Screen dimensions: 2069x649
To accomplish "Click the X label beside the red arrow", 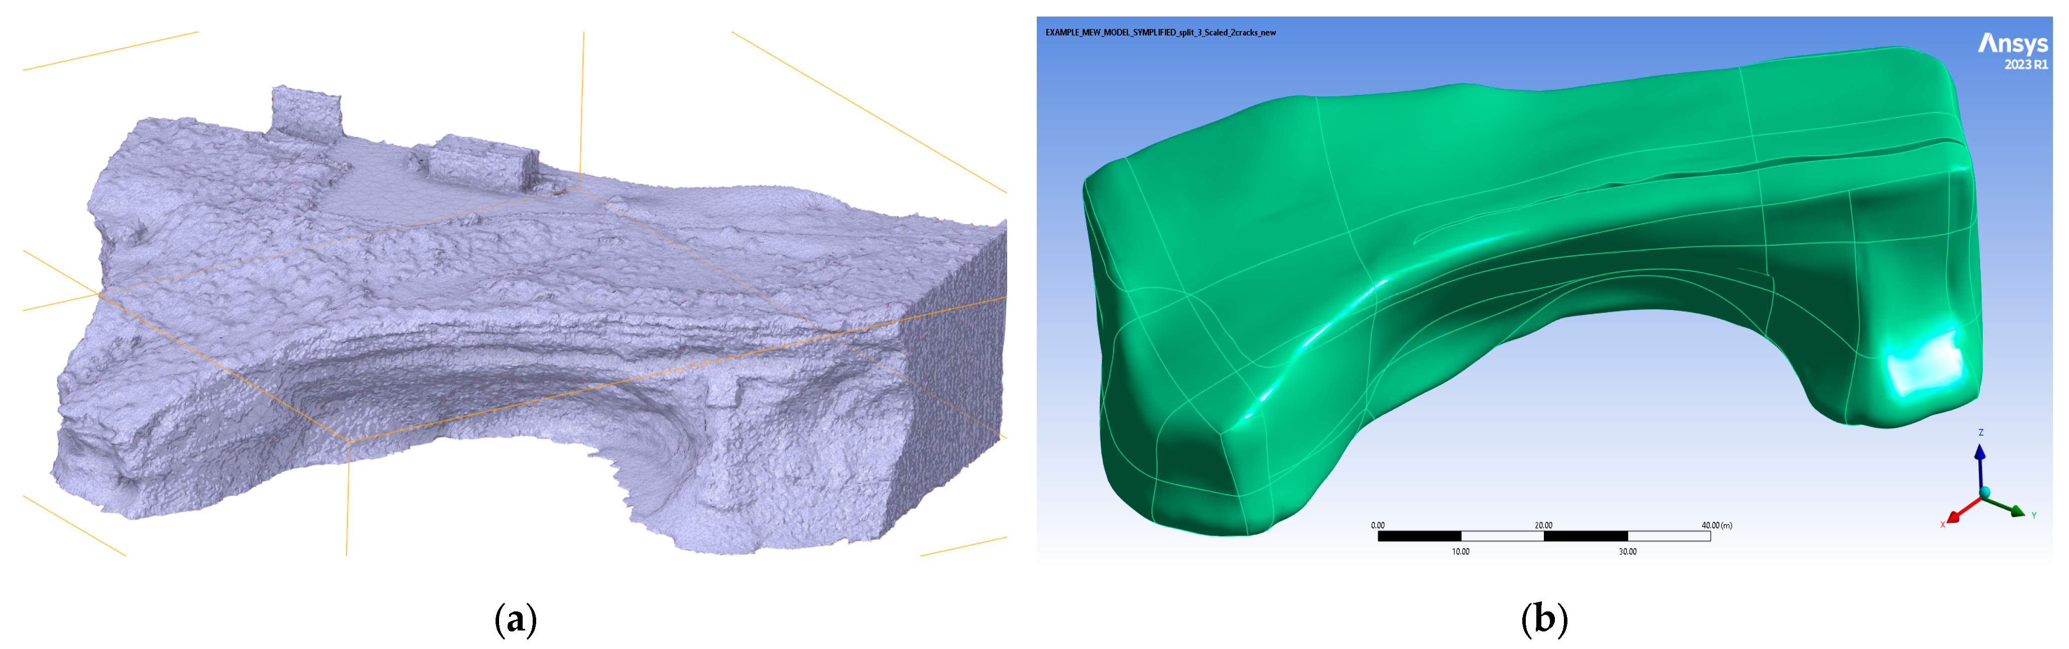I will point(1942,525).
